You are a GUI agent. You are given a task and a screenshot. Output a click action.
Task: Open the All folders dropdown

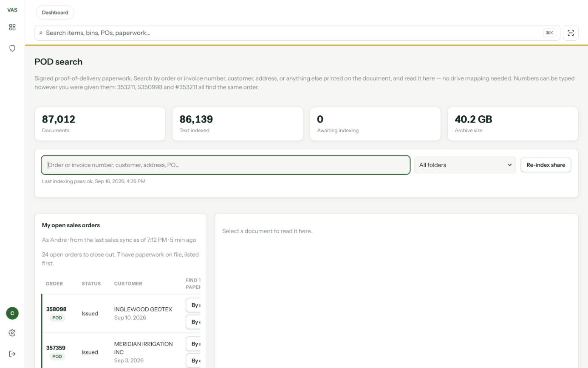pos(465,165)
